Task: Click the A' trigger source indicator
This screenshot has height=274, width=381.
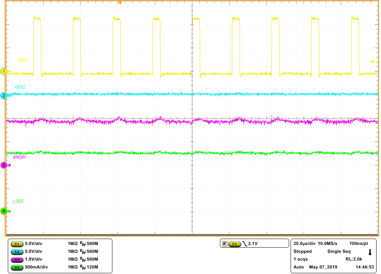Action: 225,243
